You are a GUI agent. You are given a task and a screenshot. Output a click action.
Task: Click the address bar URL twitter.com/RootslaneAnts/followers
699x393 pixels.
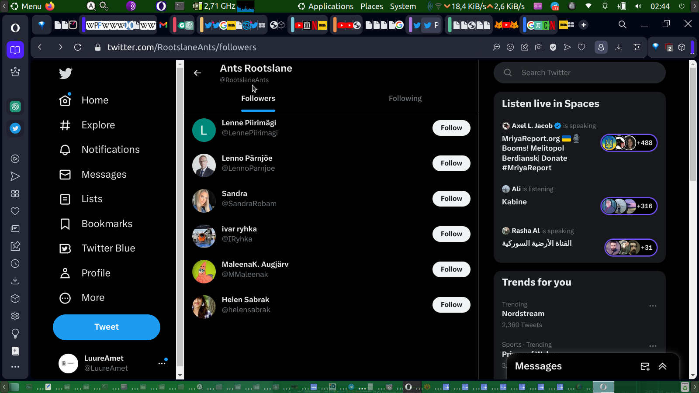pos(182,47)
